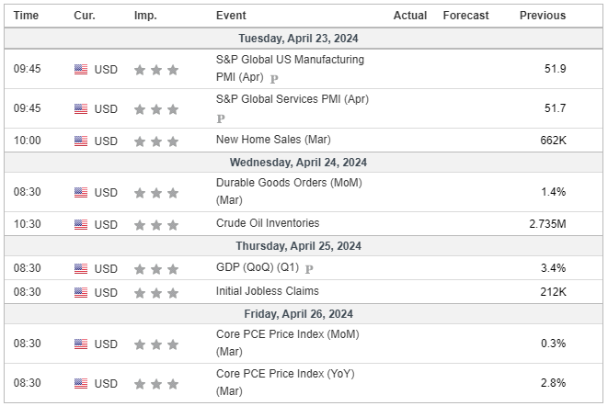Click the Forecast column header

click(x=465, y=16)
